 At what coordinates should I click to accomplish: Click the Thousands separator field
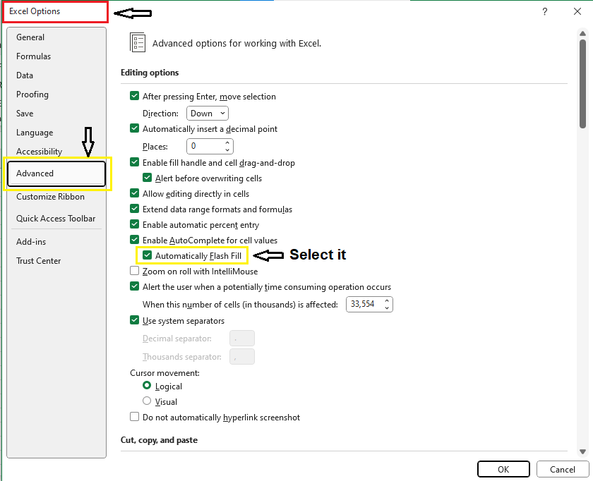pyautogui.click(x=242, y=357)
